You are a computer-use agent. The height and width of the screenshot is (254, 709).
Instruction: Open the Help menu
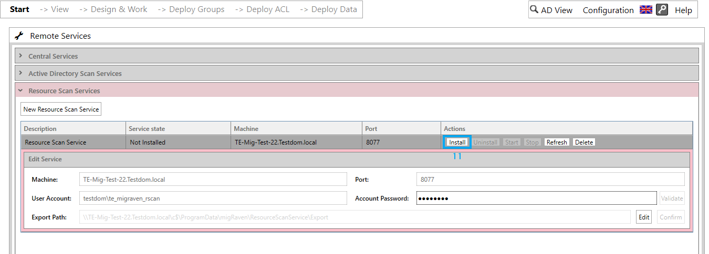point(683,10)
